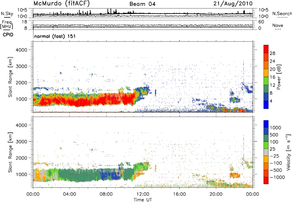Pick the Power colorbar segment between 20 and 24

pos(266,65)
